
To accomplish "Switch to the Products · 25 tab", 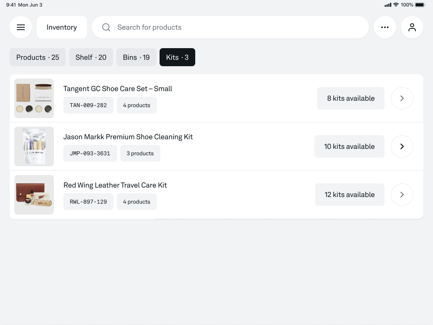I will (x=38, y=57).
